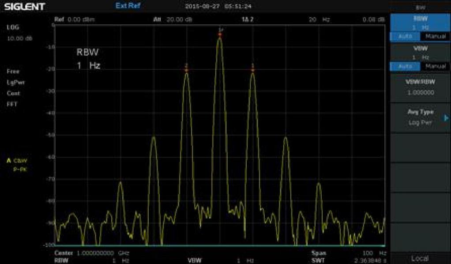Viewport: 451px width, 264px height.
Task: Select the marker on the right sideband peak
Action: tap(252, 68)
